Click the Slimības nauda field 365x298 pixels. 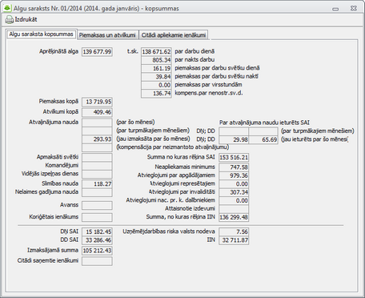[97, 184]
